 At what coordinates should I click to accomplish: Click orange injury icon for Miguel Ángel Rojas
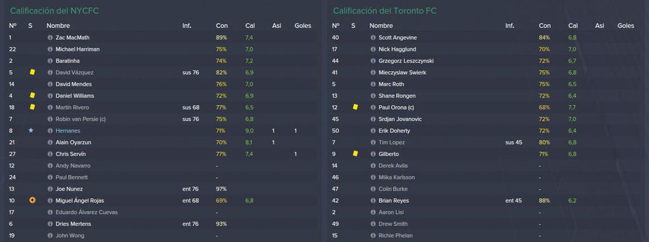point(32,200)
